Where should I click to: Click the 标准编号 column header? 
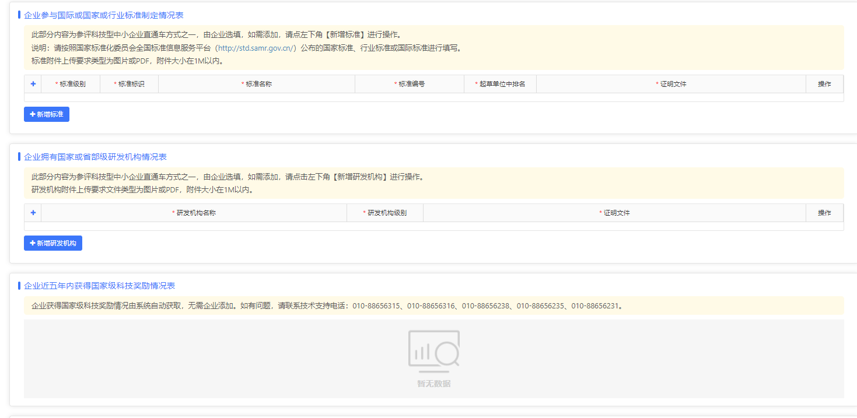[410, 84]
